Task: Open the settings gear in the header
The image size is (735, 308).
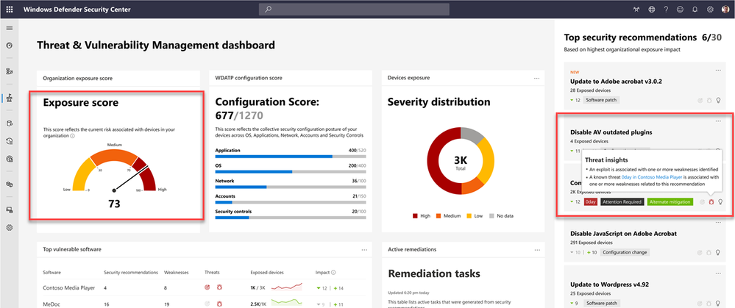Action: point(710,10)
